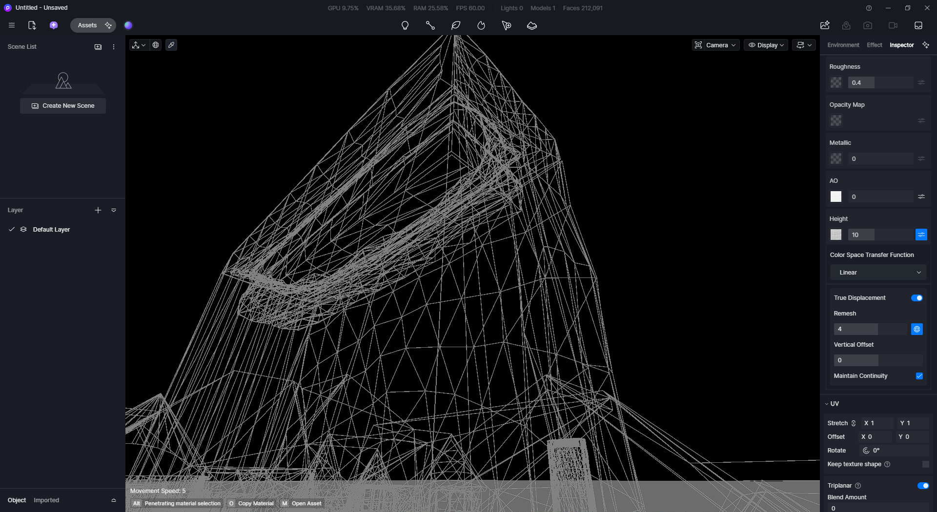The image size is (937, 512).
Task: Turn off the Triplanar toggle
Action: (x=922, y=486)
